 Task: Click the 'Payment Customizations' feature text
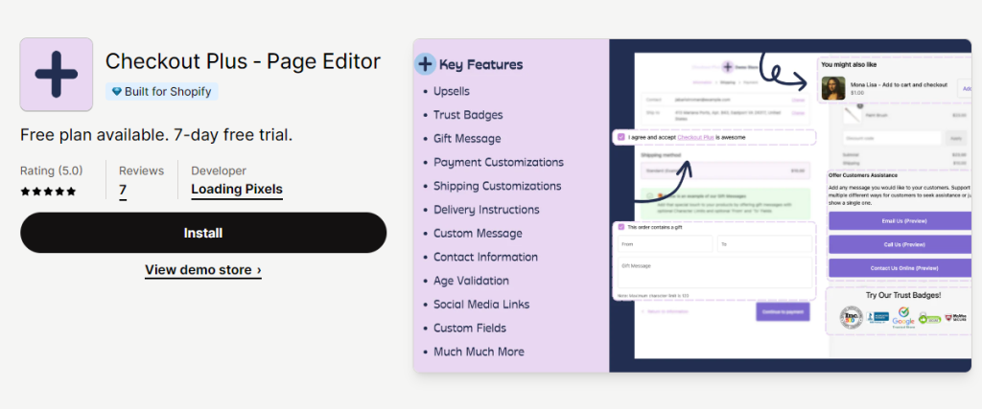click(x=499, y=163)
